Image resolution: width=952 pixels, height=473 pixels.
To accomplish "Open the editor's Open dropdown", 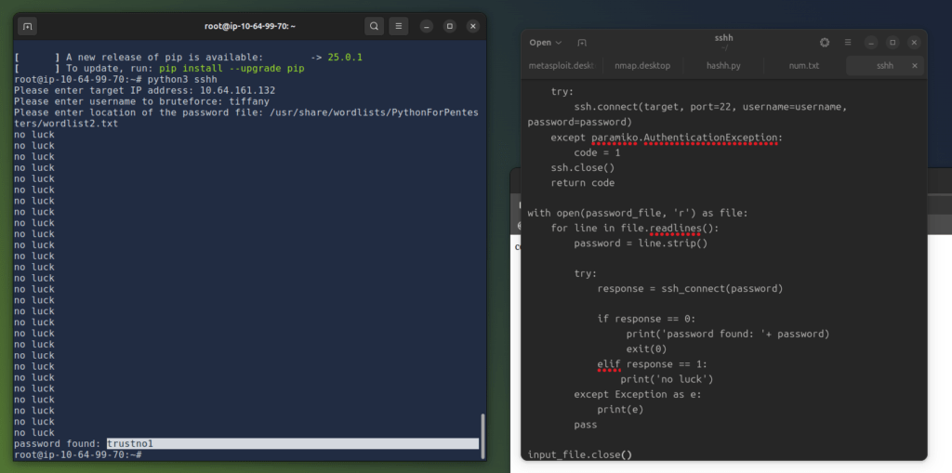I will 545,43.
